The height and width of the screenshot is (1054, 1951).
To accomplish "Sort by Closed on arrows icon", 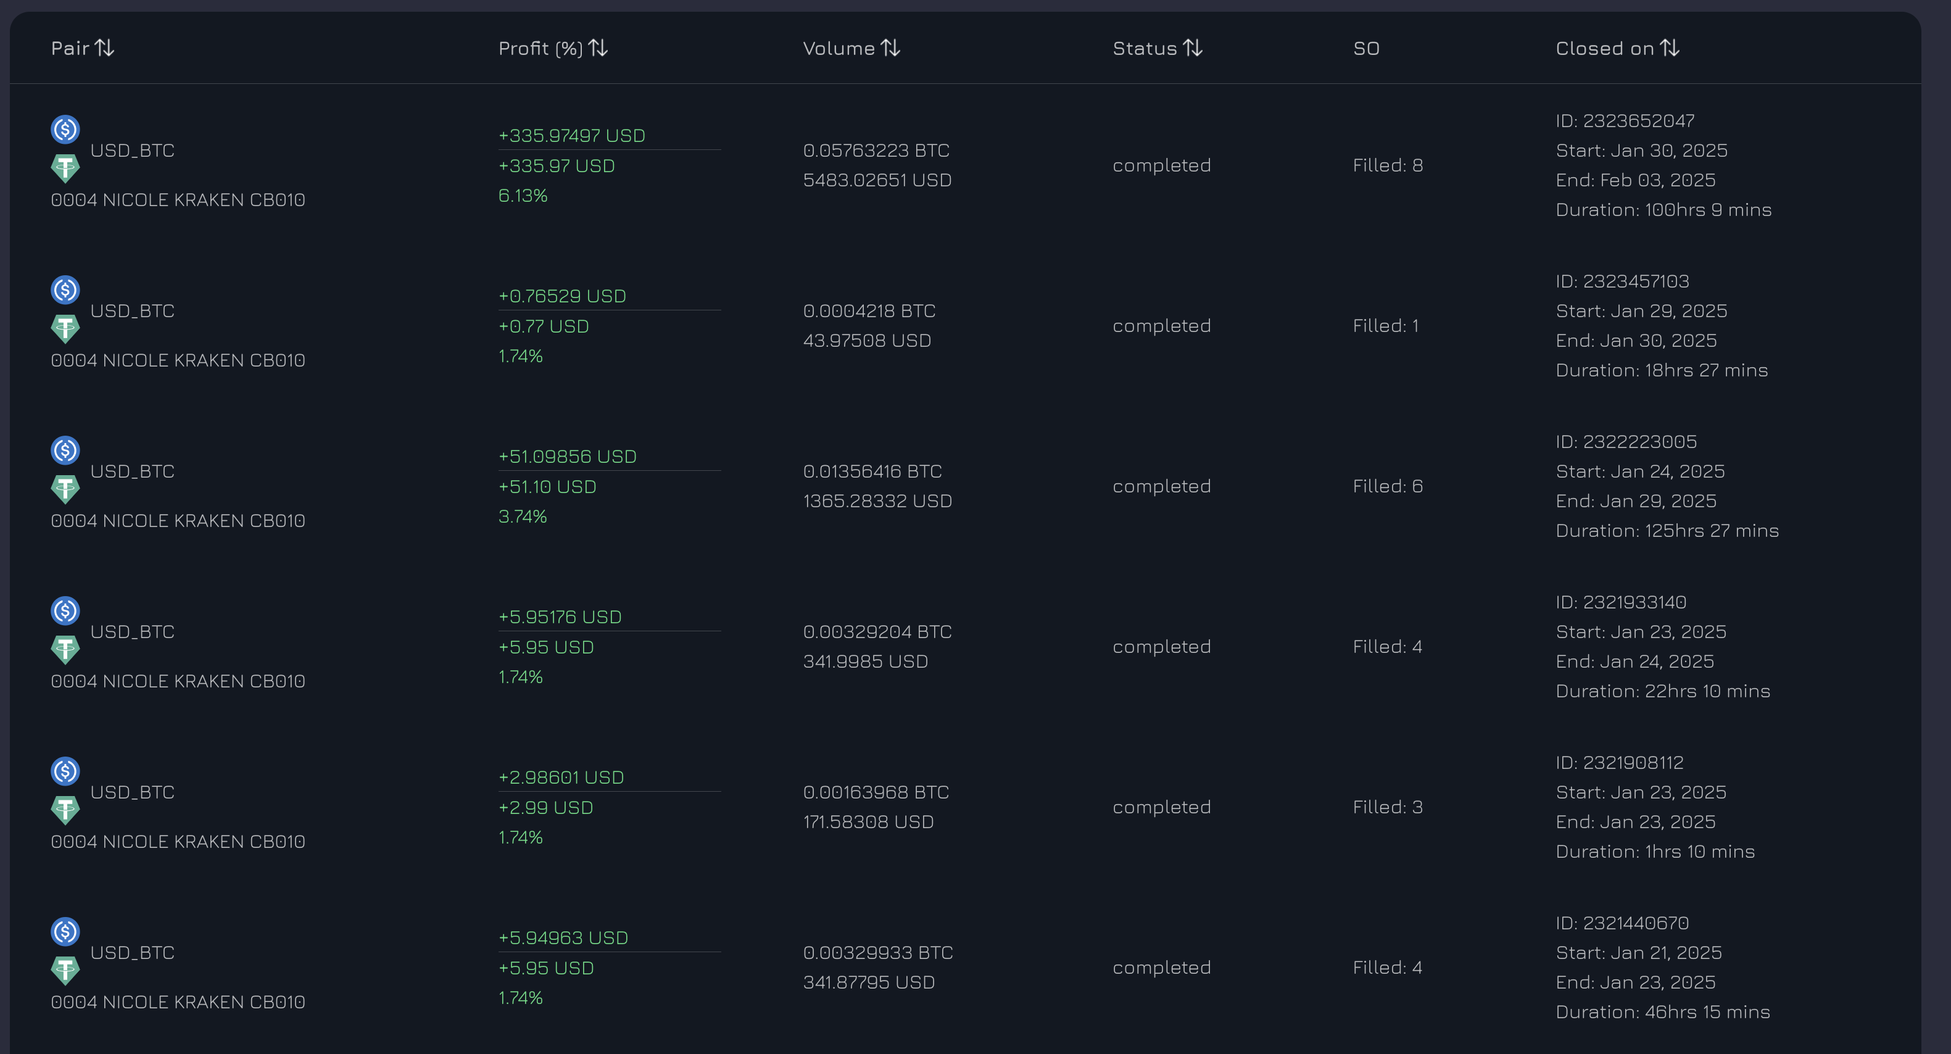I will [1670, 49].
